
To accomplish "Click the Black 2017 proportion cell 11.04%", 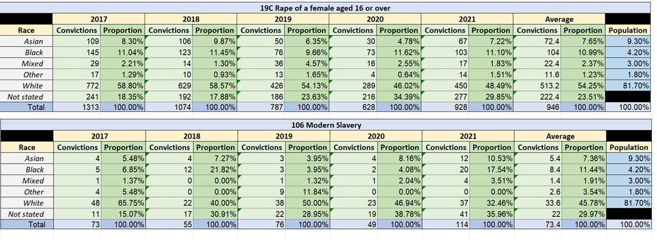I will (123, 52).
